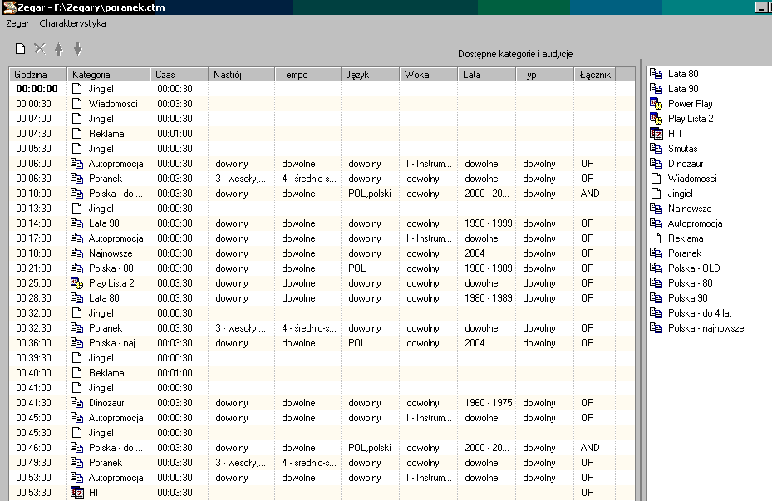Click the 00:01:00 duration in the 00:04:30 row

[x=175, y=134]
